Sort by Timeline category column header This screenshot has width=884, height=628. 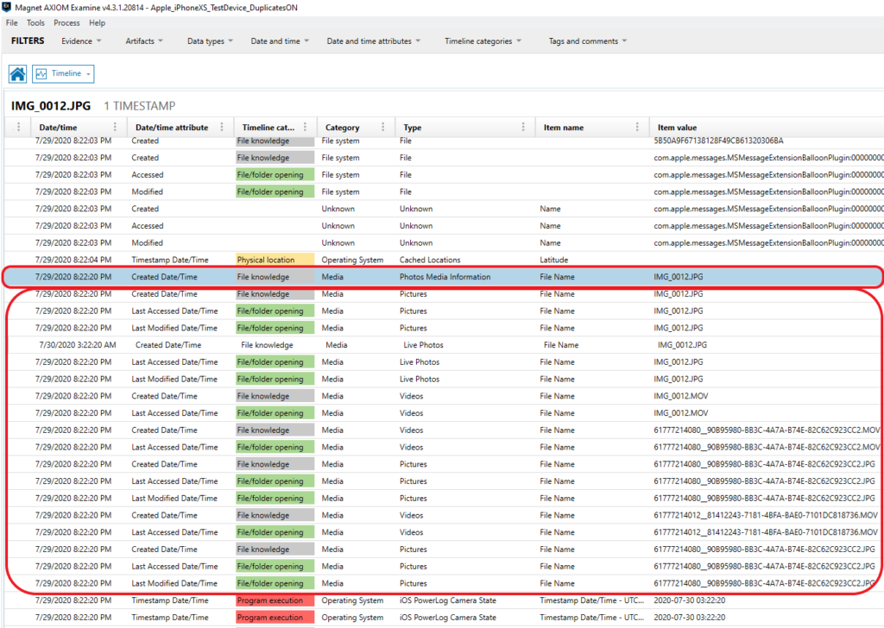268,128
